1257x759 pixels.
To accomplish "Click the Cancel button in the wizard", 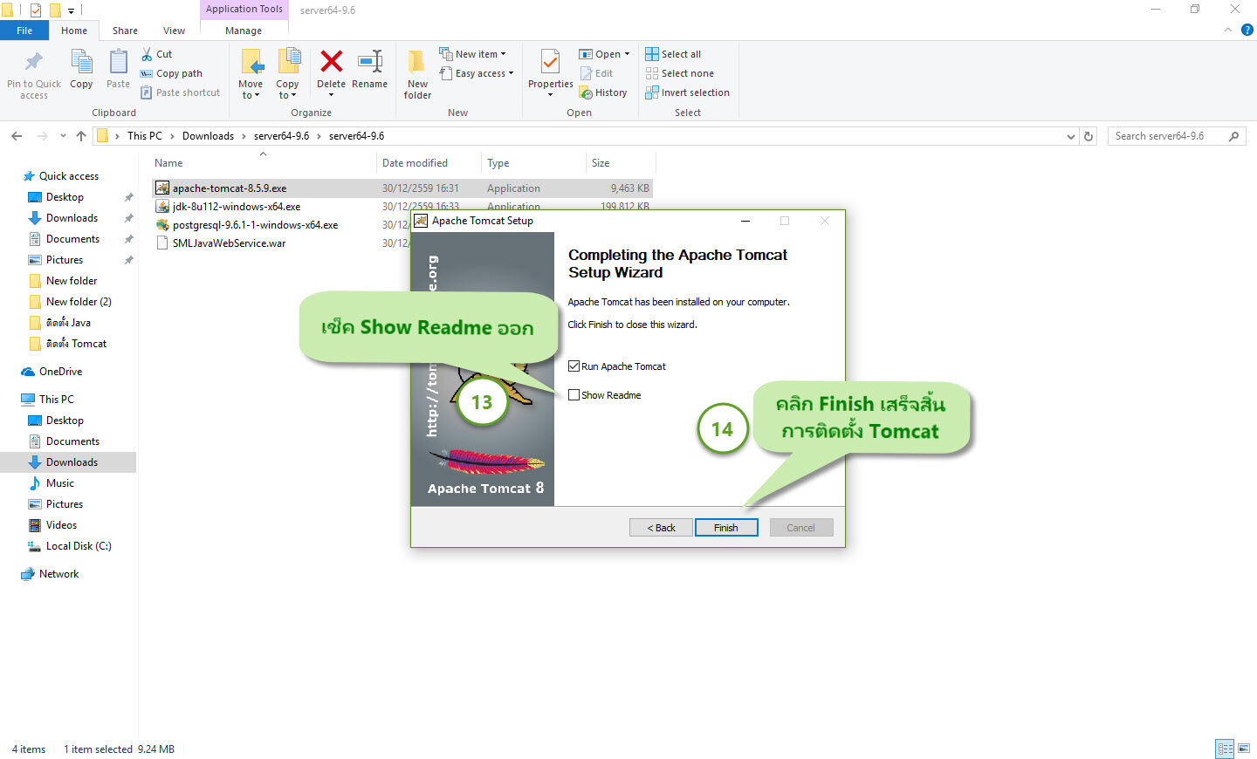I will click(800, 528).
